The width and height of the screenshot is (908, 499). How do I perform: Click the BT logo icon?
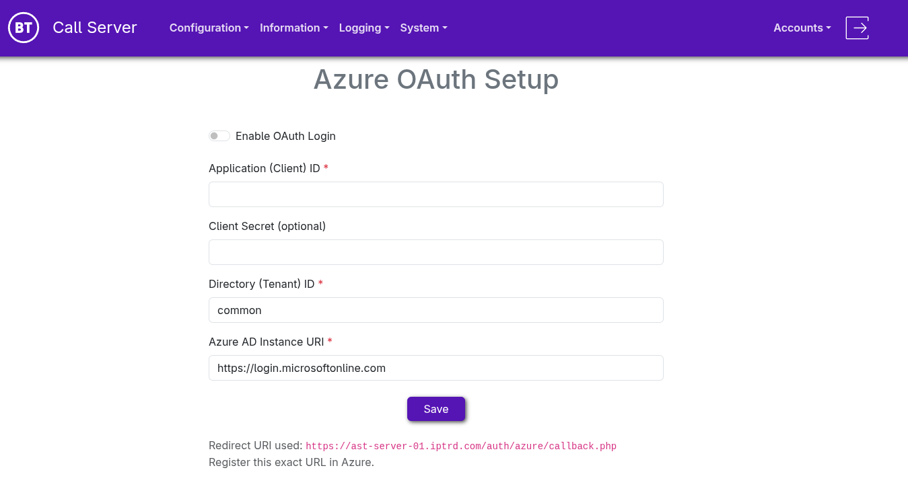click(x=24, y=28)
